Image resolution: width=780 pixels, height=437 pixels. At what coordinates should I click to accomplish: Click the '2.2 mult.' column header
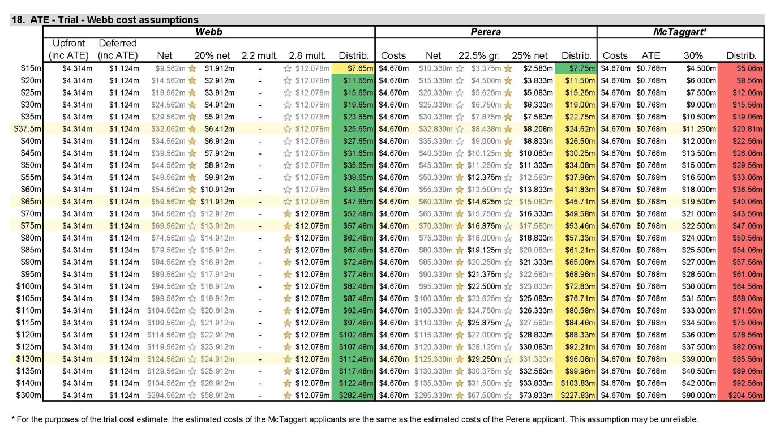(x=259, y=55)
